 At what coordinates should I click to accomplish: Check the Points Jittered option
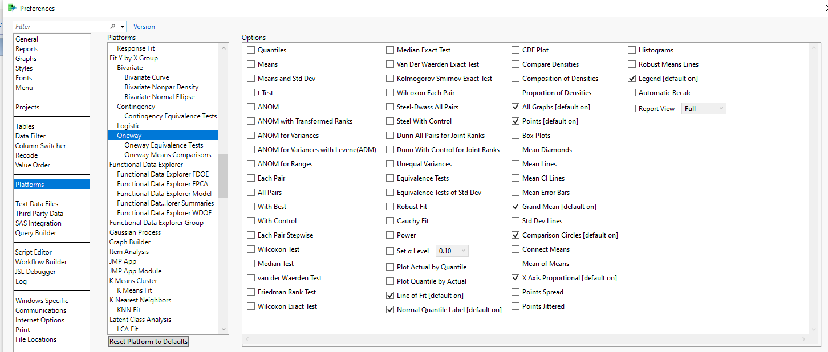[516, 306]
